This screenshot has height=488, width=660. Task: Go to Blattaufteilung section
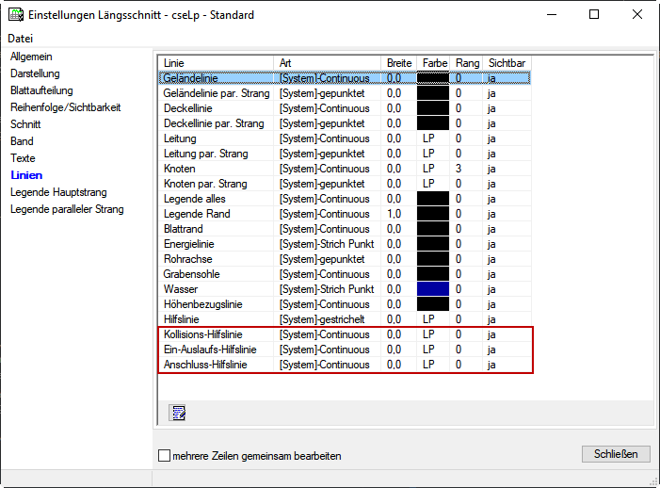[x=41, y=90]
